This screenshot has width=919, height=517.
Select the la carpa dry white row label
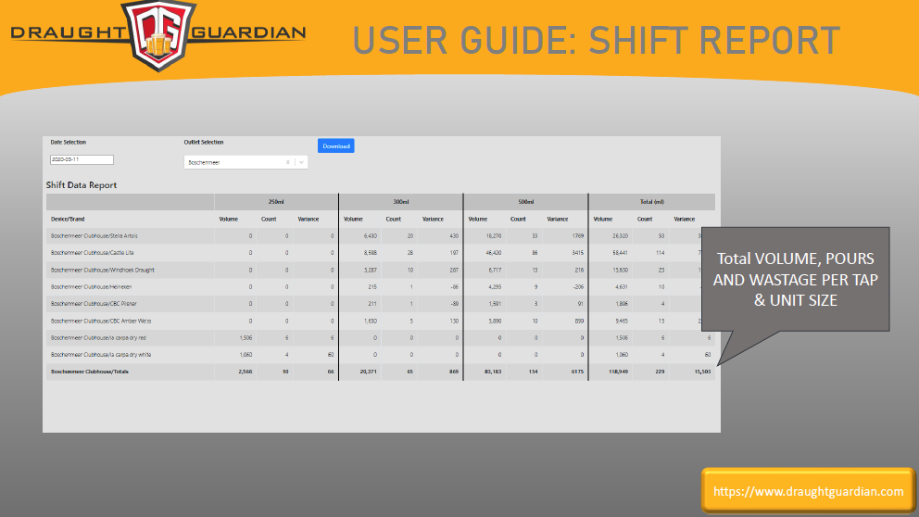tap(101, 355)
